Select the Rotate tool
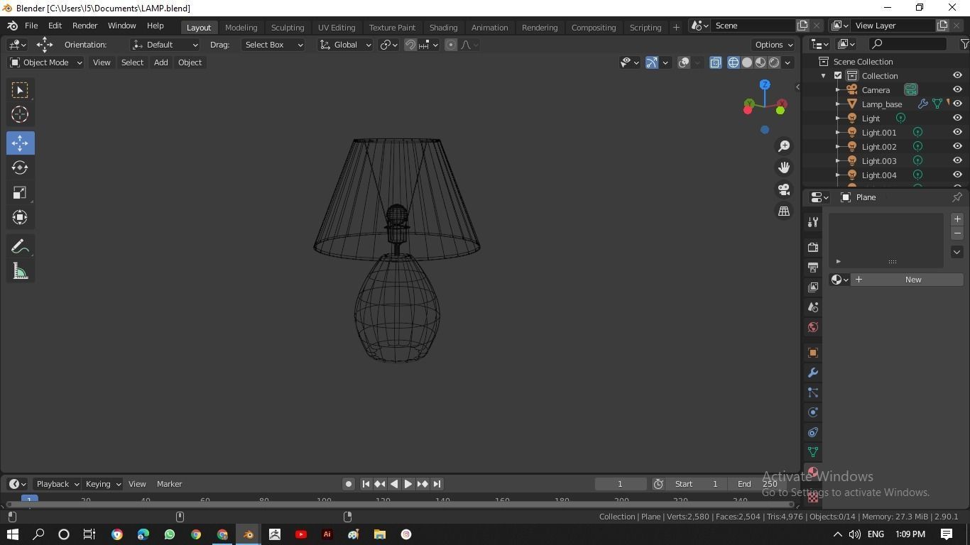Screen dimensions: 970x545 pos(20,167)
